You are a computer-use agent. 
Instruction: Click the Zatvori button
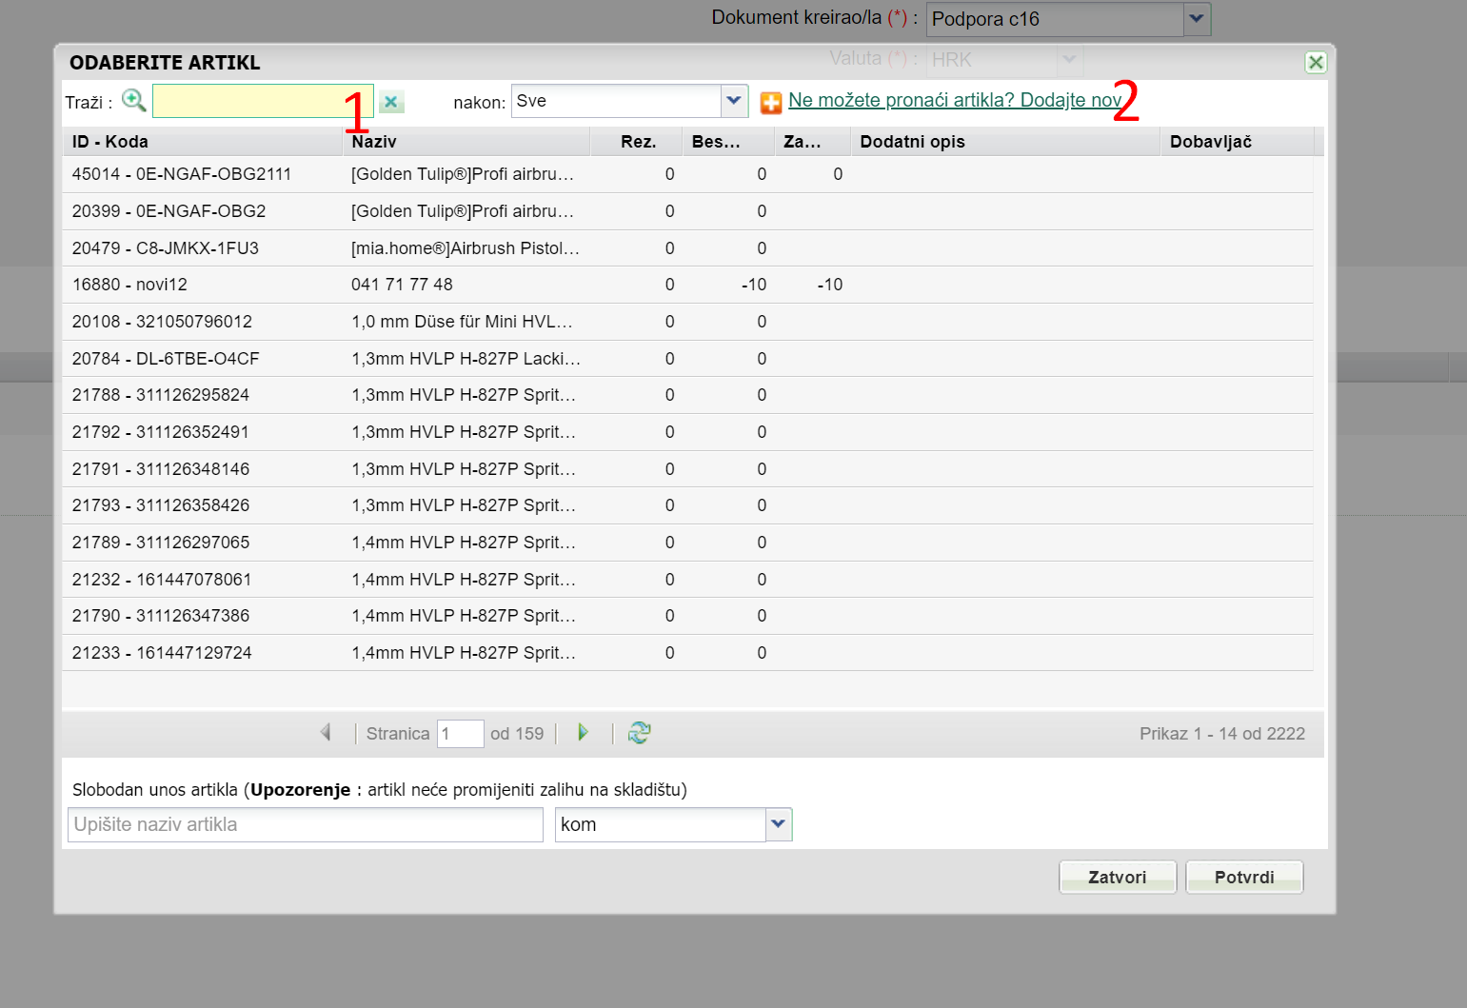1118,877
